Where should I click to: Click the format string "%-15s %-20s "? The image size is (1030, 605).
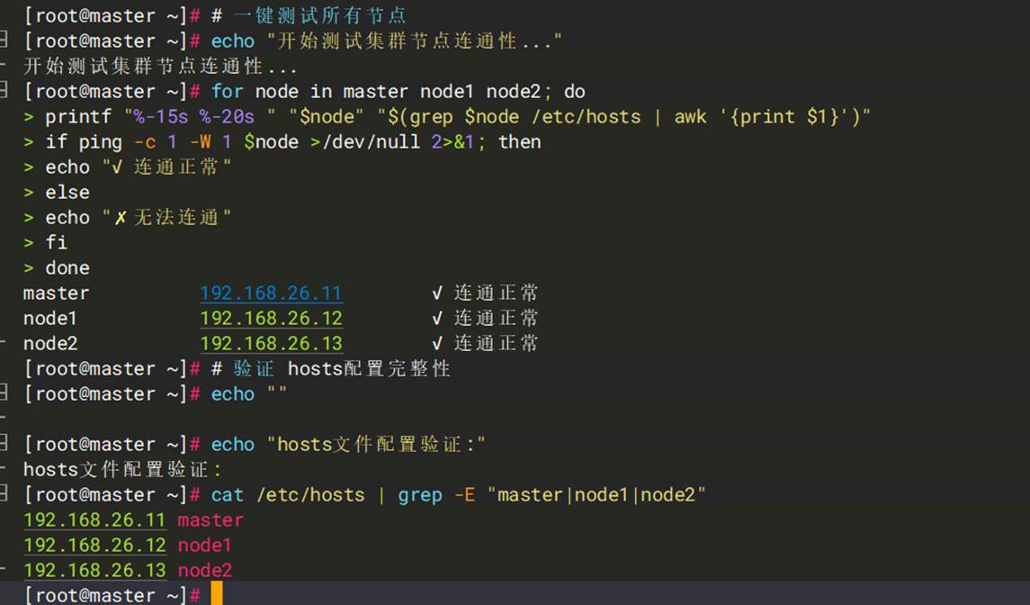[200, 116]
